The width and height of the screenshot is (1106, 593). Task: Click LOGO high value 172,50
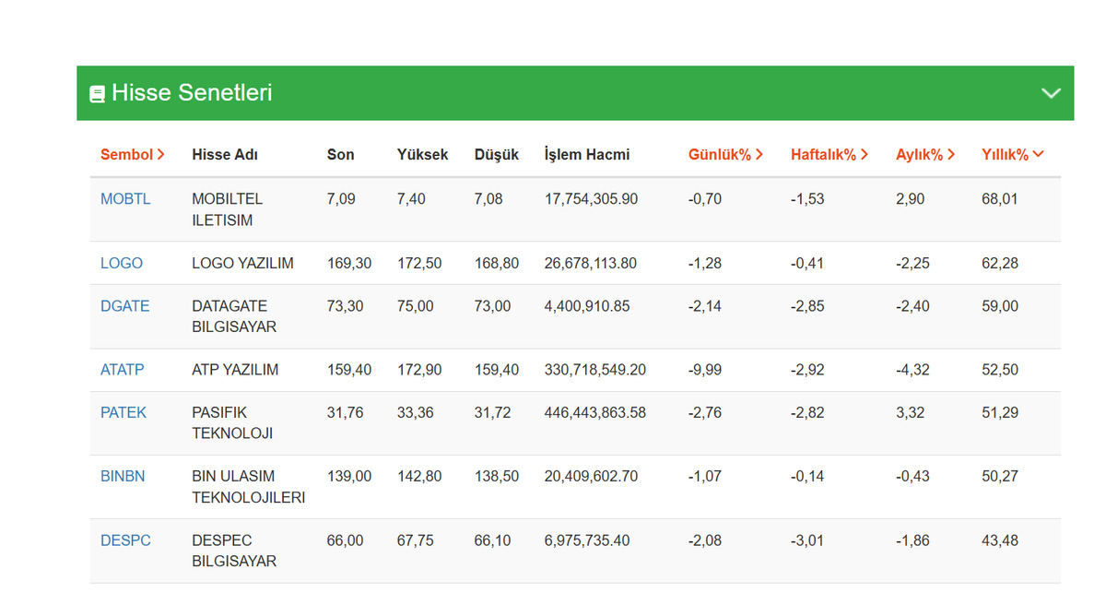pos(419,264)
